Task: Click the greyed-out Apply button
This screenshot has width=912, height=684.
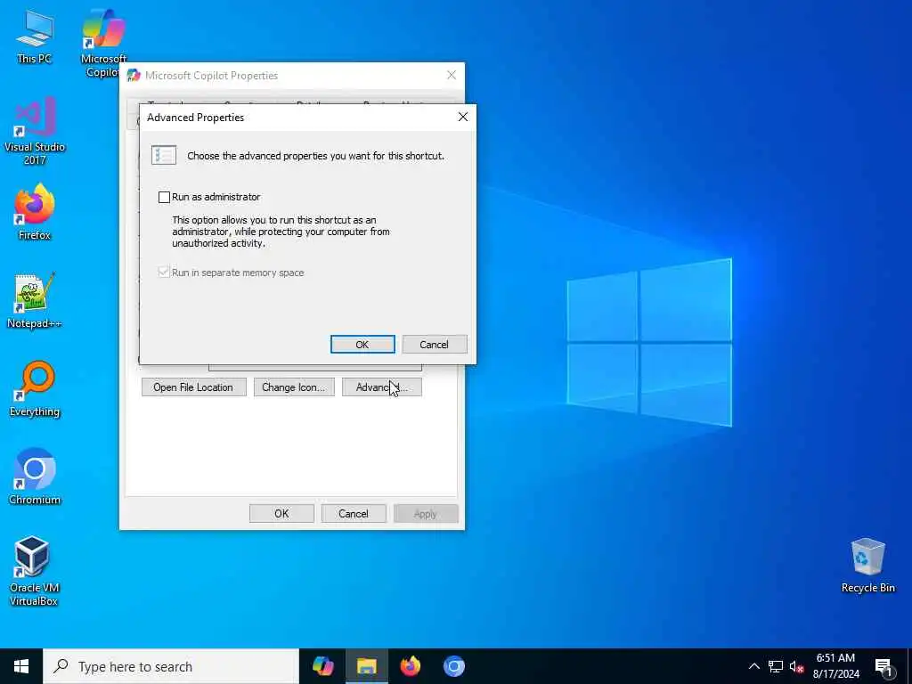Action: tap(426, 514)
